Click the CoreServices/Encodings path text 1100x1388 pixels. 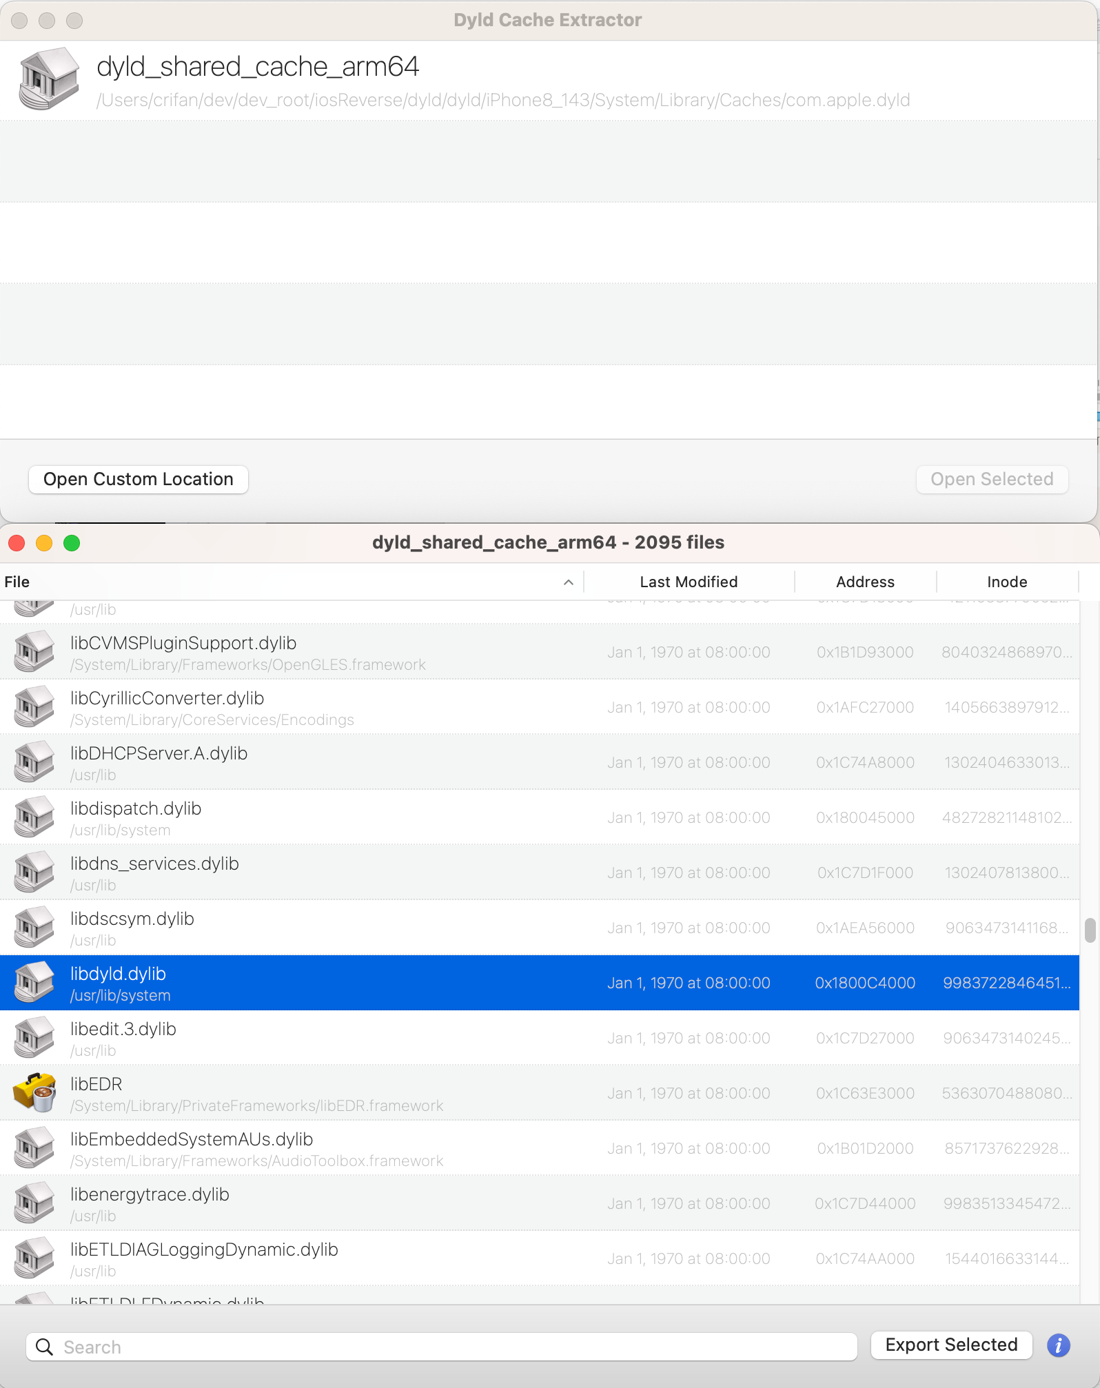(212, 720)
